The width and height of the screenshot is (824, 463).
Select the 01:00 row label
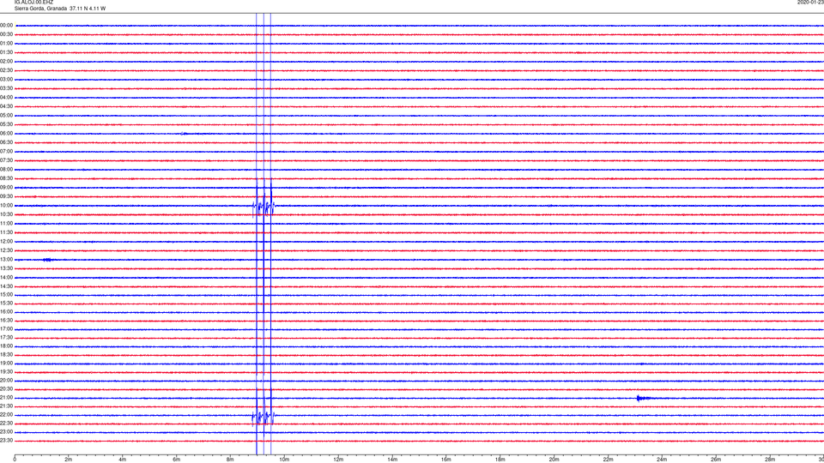click(x=6, y=44)
